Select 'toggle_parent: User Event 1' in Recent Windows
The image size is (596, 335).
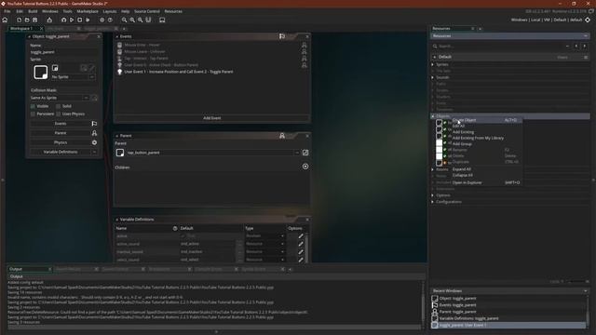point(508,325)
